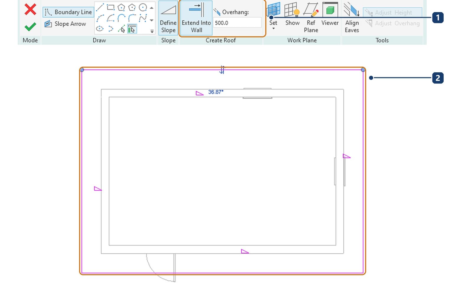Viewport: 449px width, 283px height.
Task: Cancel sketch mode with the red X
Action: click(x=30, y=9)
